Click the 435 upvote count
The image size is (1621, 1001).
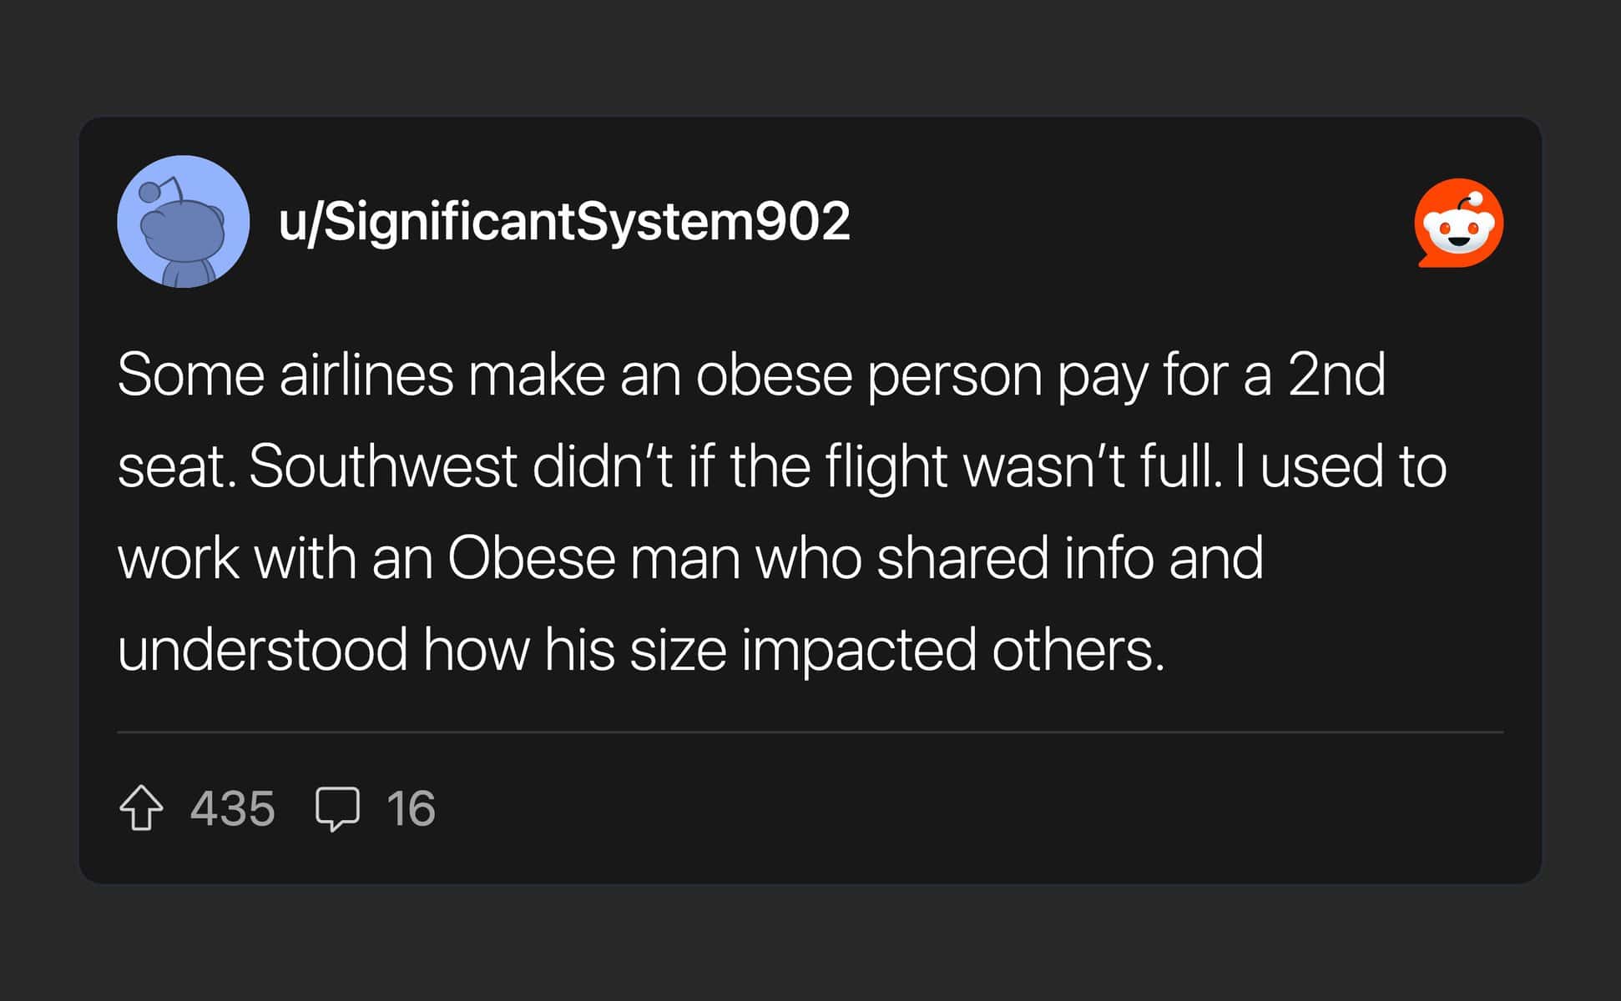coord(232,808)
